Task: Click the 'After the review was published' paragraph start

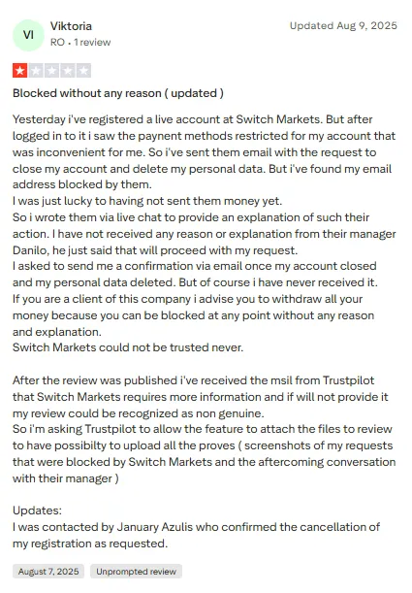Action: pos(193,380)
